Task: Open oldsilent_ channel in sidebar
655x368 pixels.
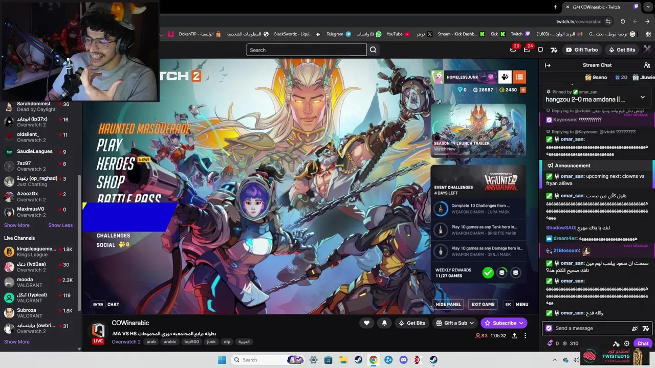Action: 38,137
